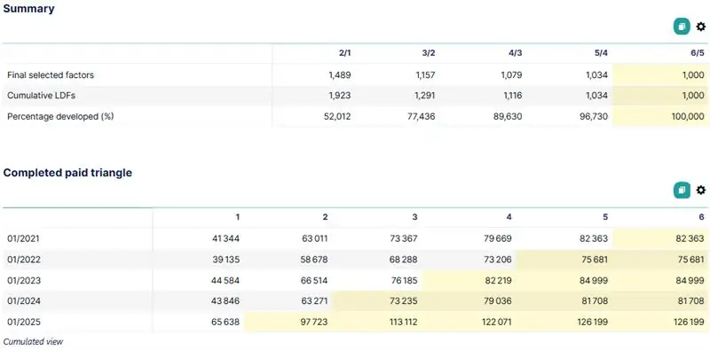This screenshot has height=350, width=710.
Task: Select triangle cell 79 669
Action: tap(498, 238)
